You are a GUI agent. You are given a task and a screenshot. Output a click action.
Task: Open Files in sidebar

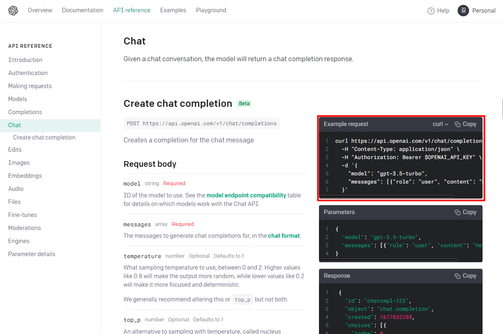(x=14, y=202)
